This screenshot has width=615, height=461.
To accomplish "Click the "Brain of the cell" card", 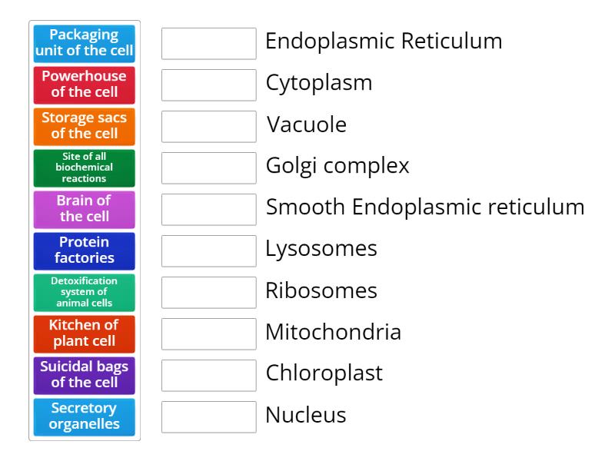I will (84, 209).
